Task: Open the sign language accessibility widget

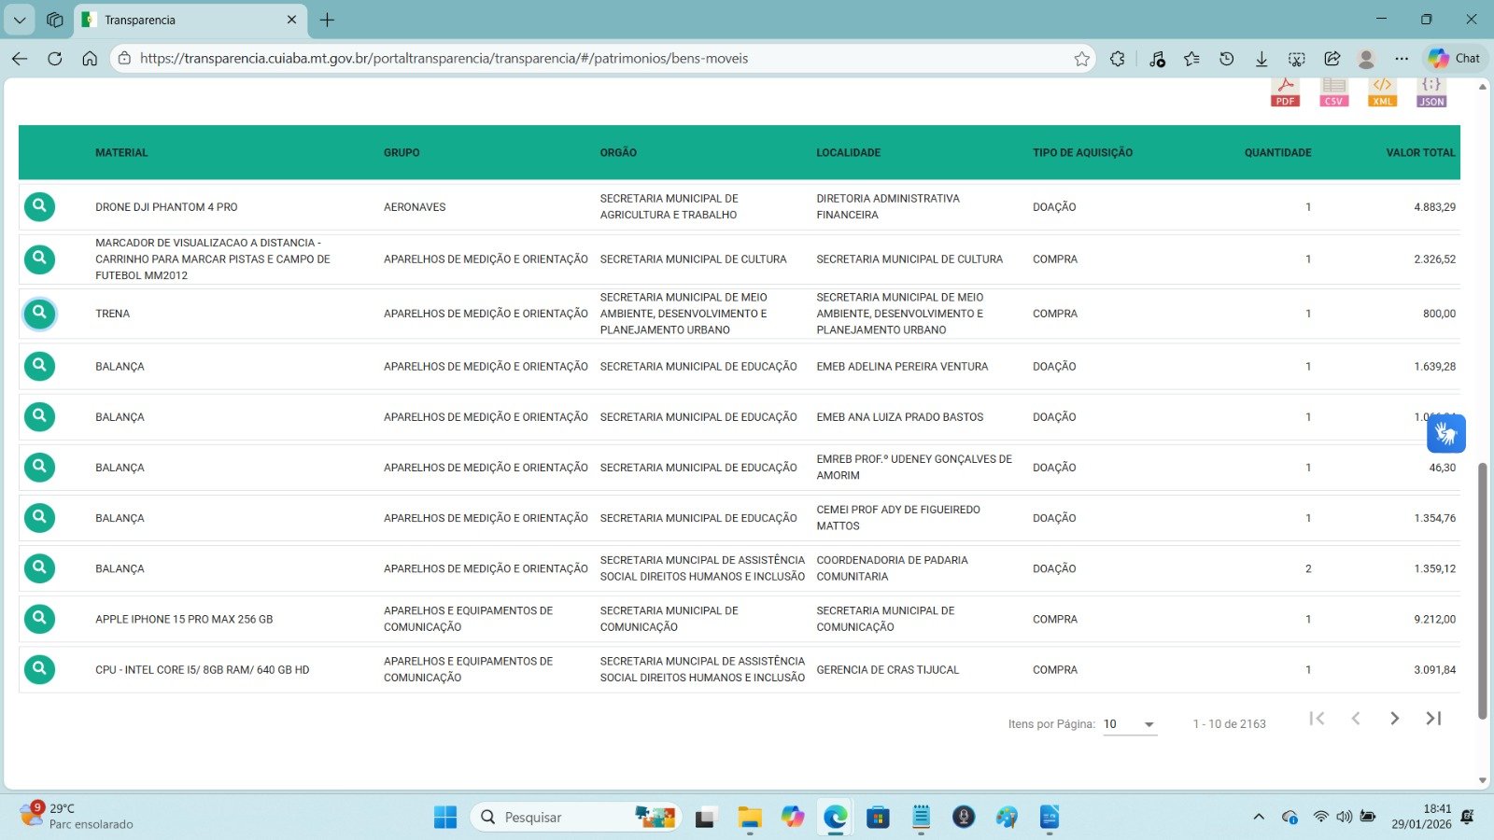Action: point(1446,434)
